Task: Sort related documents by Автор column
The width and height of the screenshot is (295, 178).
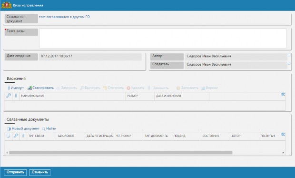Action: tap(244, 136)
